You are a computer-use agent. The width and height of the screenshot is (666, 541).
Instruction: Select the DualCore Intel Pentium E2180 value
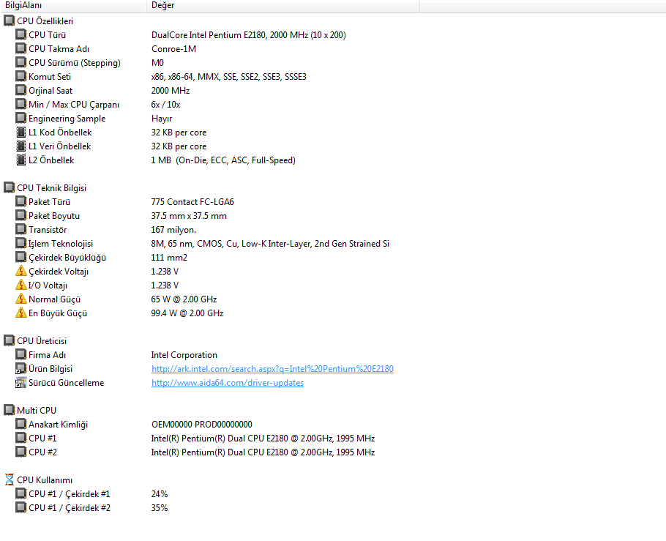pyautogui.click(x=249, y=35)
